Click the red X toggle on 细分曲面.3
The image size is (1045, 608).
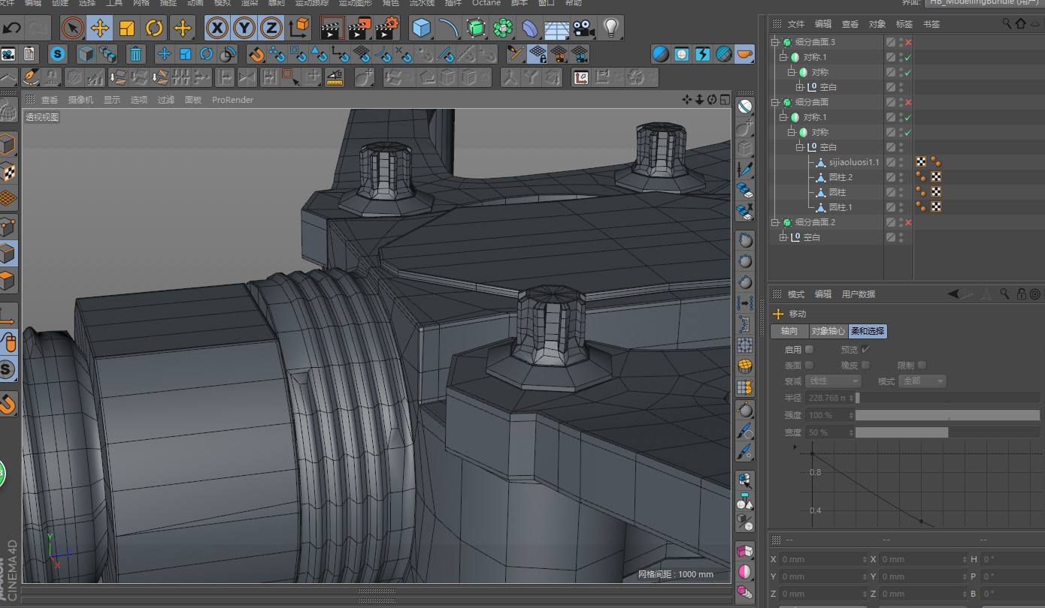click(908, 42)
